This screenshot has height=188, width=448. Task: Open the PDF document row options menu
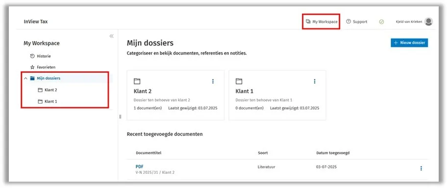pyautogui.click(x=421, y=168)
